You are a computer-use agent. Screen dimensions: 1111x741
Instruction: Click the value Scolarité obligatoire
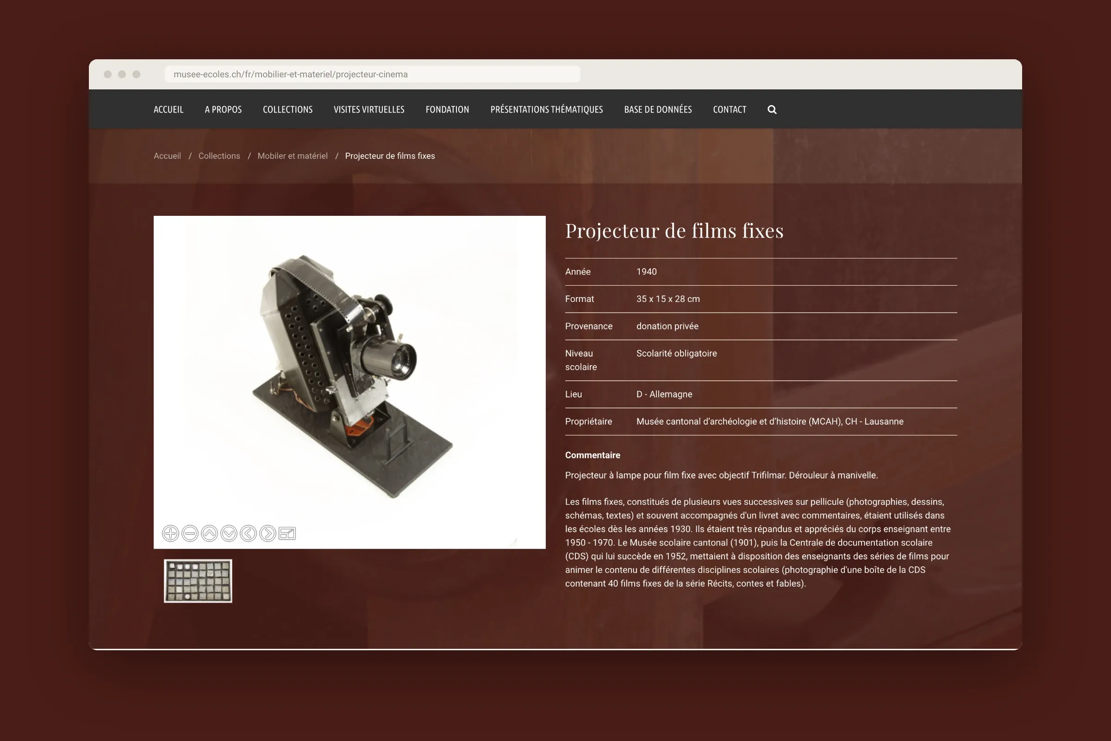[676, 353]
